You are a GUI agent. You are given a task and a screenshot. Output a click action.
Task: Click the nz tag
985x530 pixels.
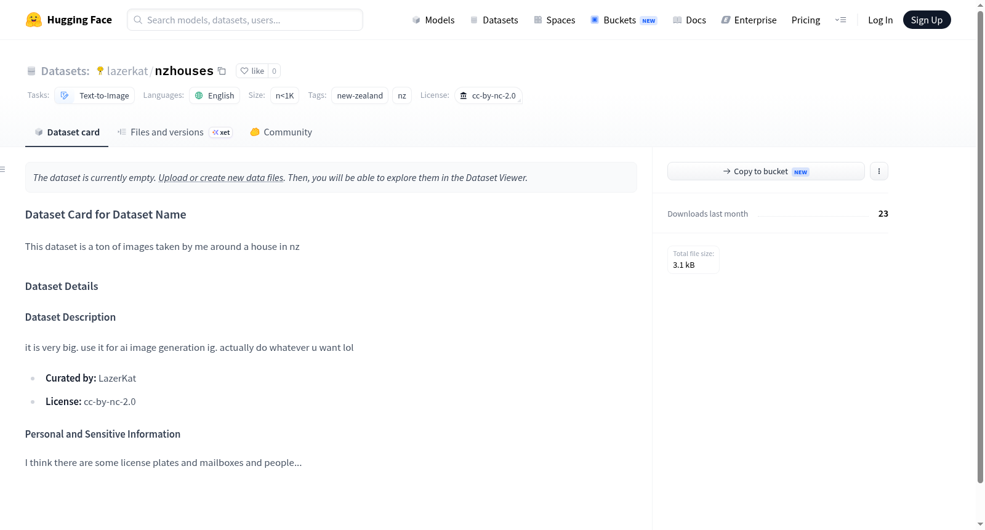click(402, 95)
